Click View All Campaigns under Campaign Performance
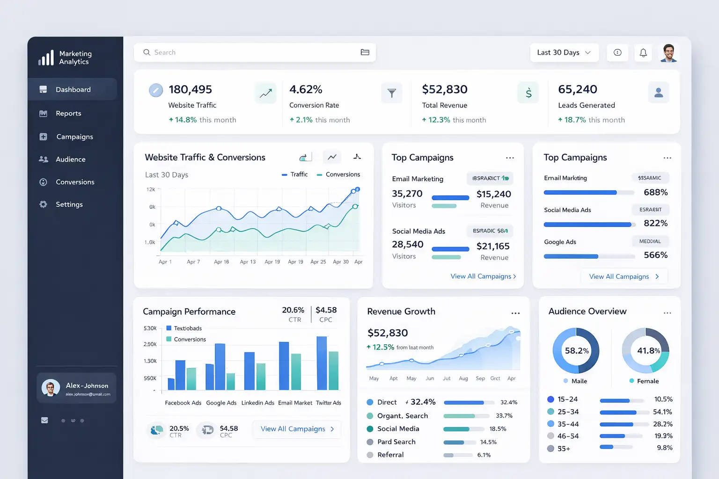Image resolution: width=719 pixels, height=479 pixels. (x=297, y=429)
